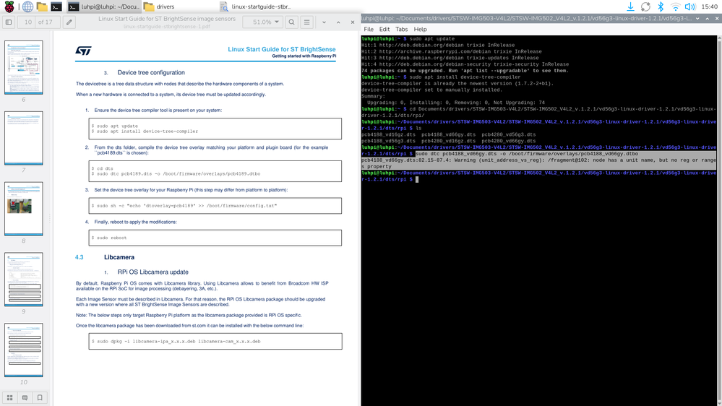Minimize the PDF viewer window
The width and height of the screenshot is (722, 406).
click(x=325, y=22)
